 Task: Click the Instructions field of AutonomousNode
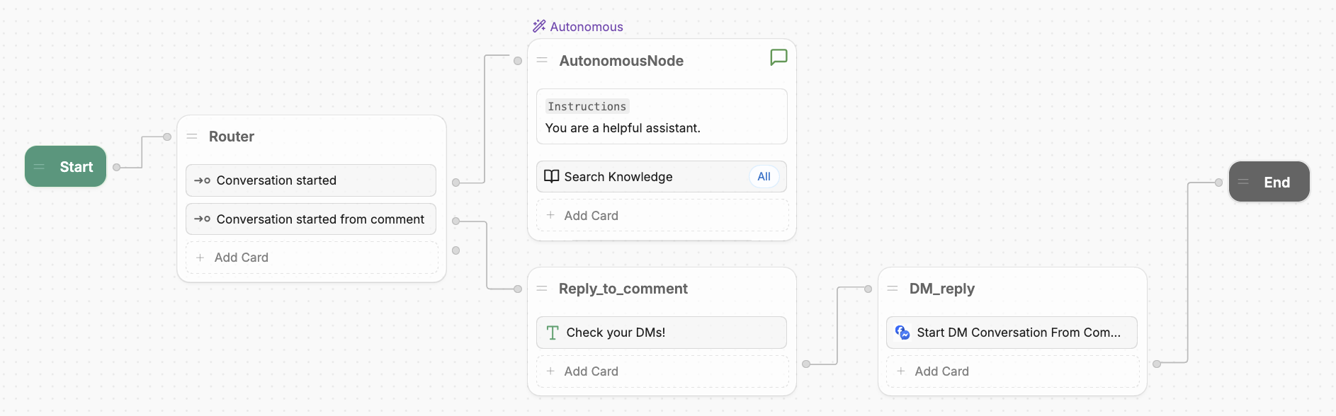[662, 117]
